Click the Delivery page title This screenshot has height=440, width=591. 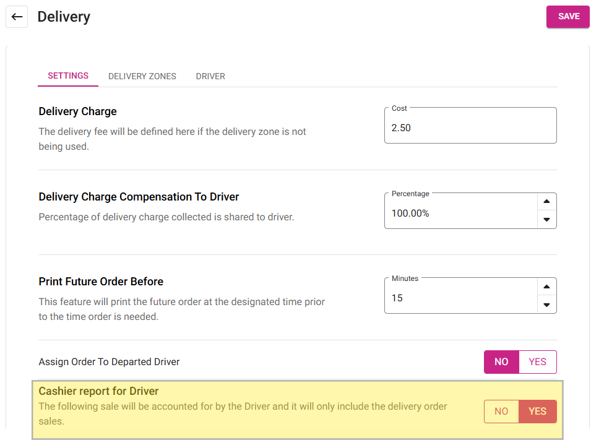point(64,17)
